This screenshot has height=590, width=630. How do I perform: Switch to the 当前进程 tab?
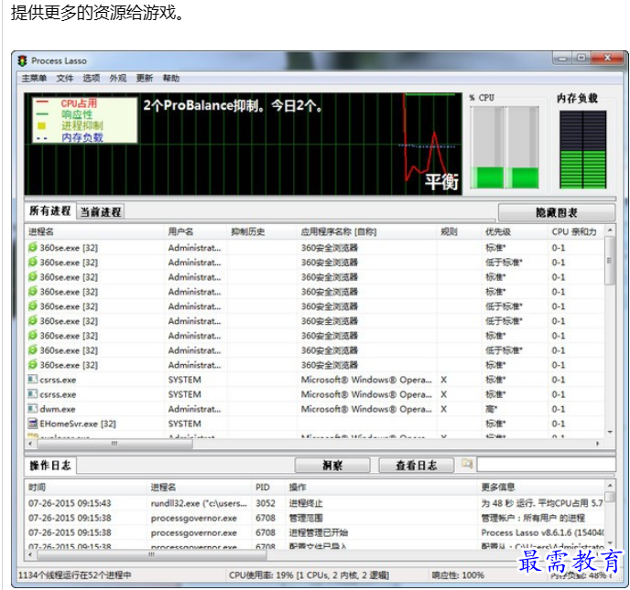pyautogui.click(x=101, y=211)
